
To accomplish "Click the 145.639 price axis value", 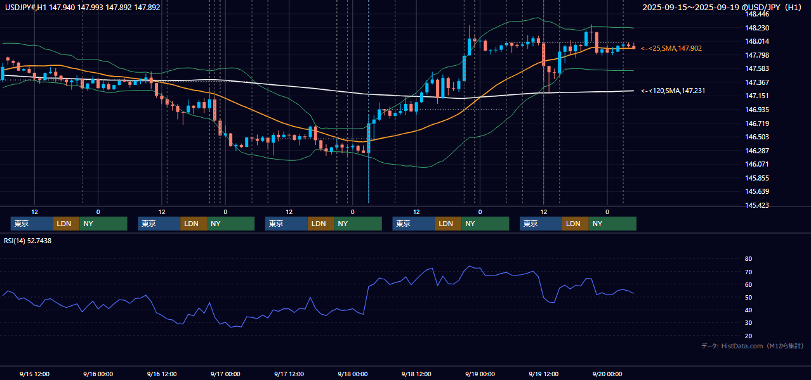I will (x=757, y=191).
